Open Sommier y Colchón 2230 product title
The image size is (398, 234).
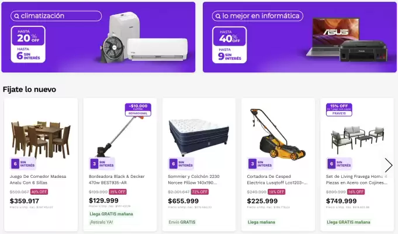click(193, 180)
